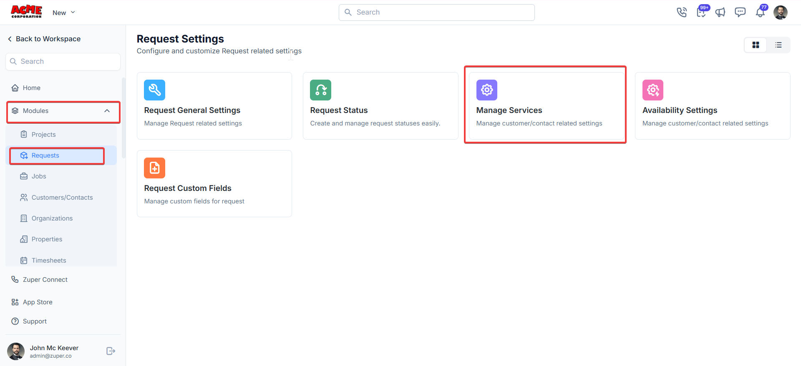This screenshot has height=366, width=801.
Task: Click 'Manage custom fields for request' text
Action: (x=194, y=201)
